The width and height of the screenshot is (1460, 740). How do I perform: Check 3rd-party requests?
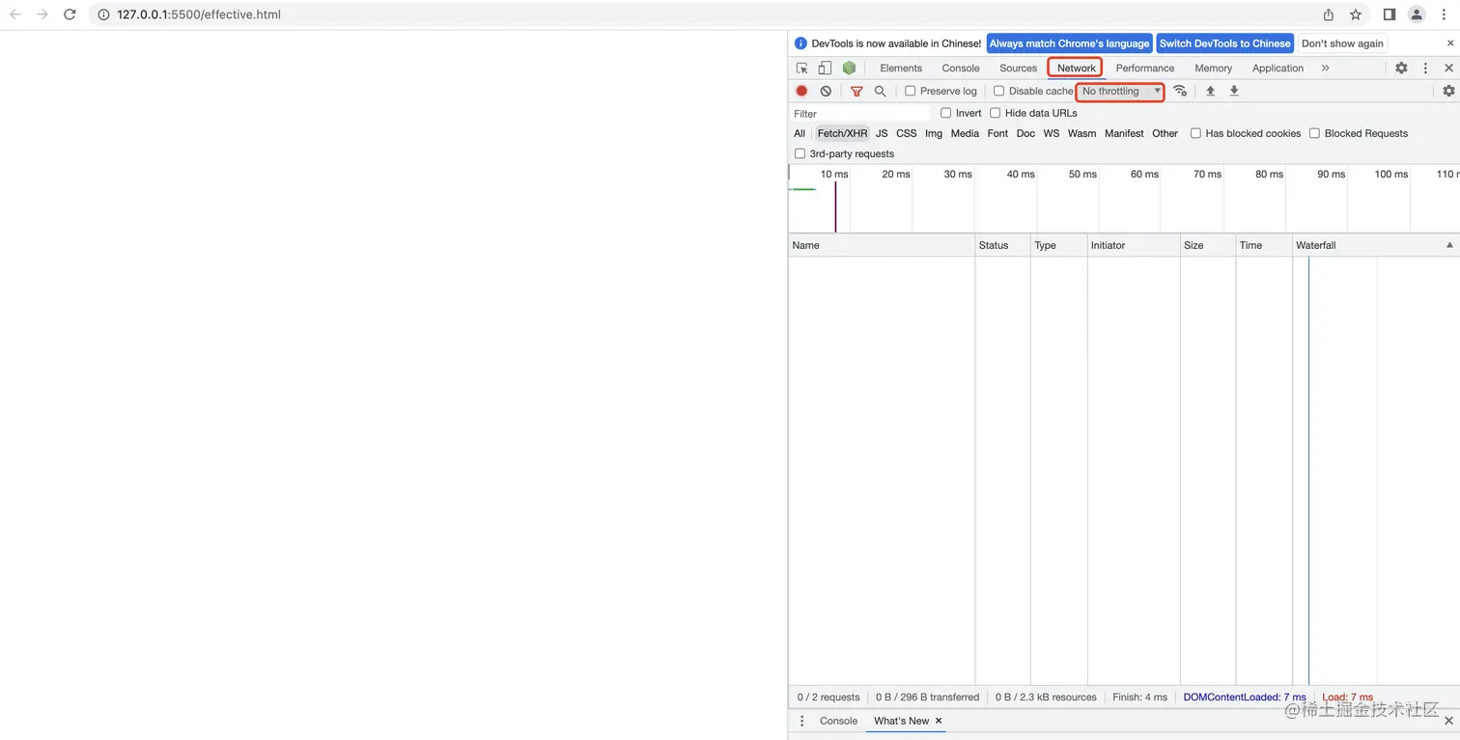pyautogui.click(x=800, y=153)
